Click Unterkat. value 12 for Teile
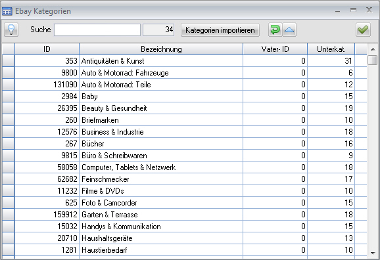This screenshot has height=260, width=380. click(331, 85)
